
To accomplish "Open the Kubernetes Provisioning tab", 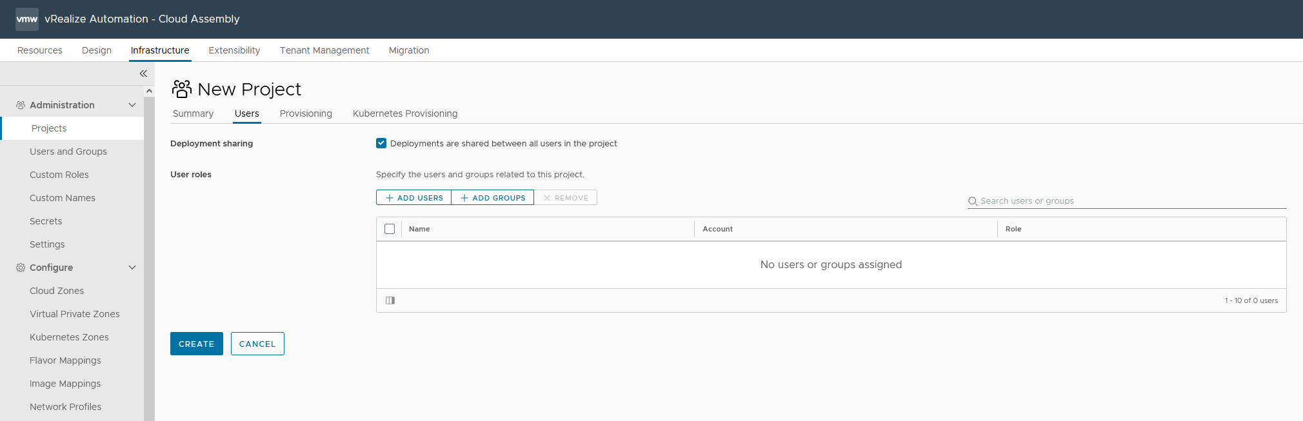I will coord(405,113).
